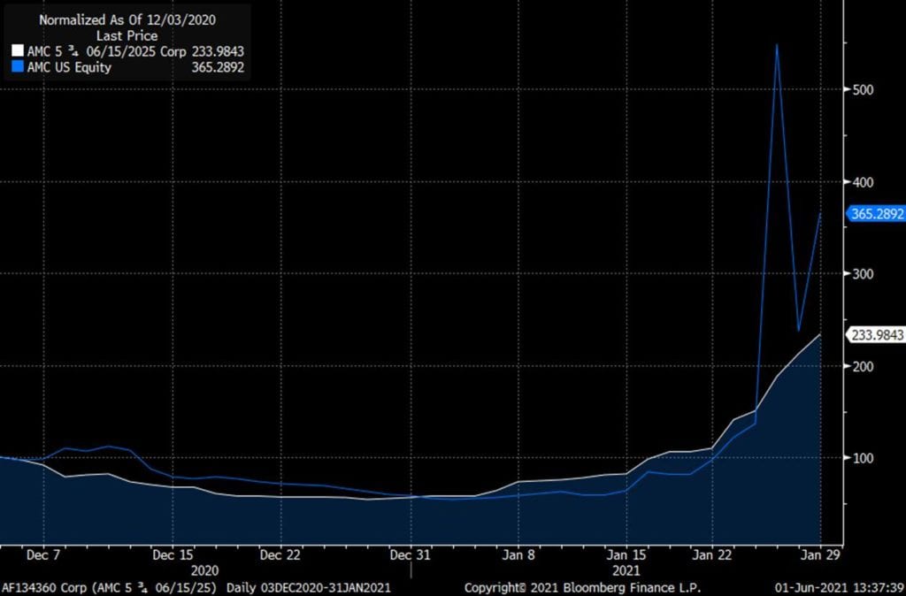Click the 'Dec 31' date on the x-axis
906x596 pixels.
coord(411,555)
